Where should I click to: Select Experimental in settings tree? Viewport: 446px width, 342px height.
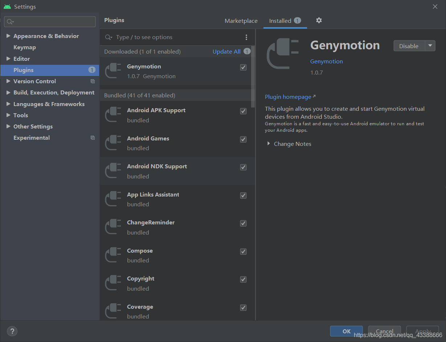tap(32, 138)
